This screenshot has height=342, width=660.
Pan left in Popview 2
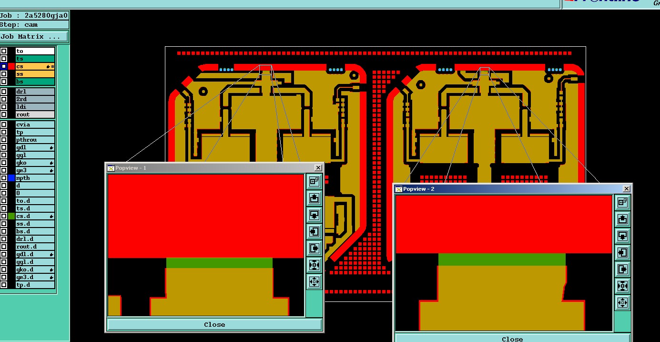pos(622,252)
